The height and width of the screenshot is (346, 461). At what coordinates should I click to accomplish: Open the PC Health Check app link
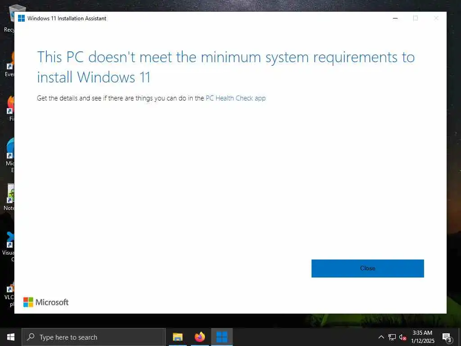click(235, 98)
